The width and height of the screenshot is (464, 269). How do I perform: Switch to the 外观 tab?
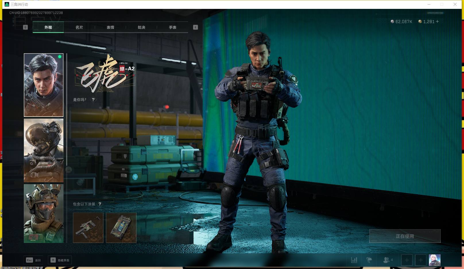tap(48, 27)
